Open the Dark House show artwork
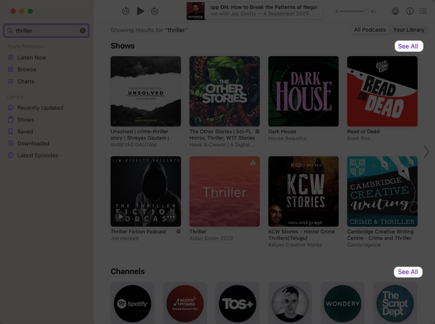 click(x=303, y=91)
